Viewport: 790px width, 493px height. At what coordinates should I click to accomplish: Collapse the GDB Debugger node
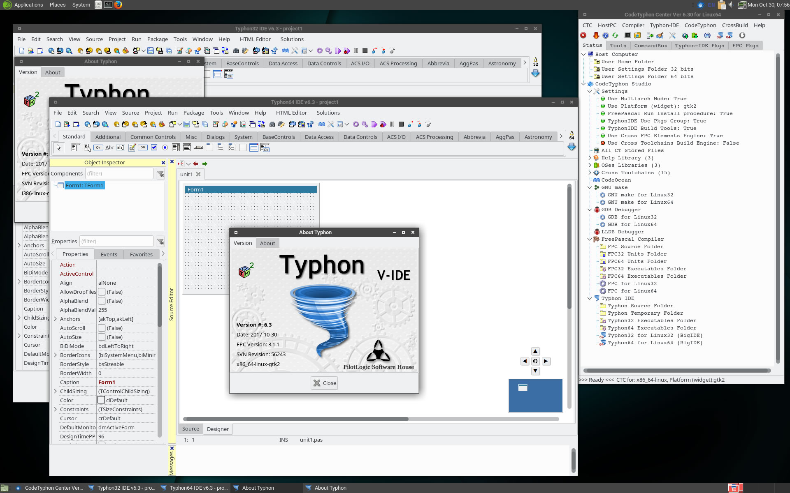coord(590,210)
